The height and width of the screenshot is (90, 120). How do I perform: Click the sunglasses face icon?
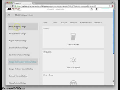[73, 83]
